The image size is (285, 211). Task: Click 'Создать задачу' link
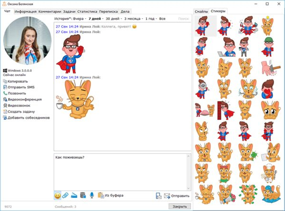(x=19, y=112)
